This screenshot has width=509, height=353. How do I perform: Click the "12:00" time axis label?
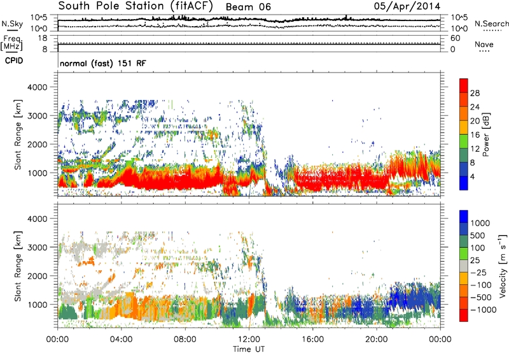249,340
